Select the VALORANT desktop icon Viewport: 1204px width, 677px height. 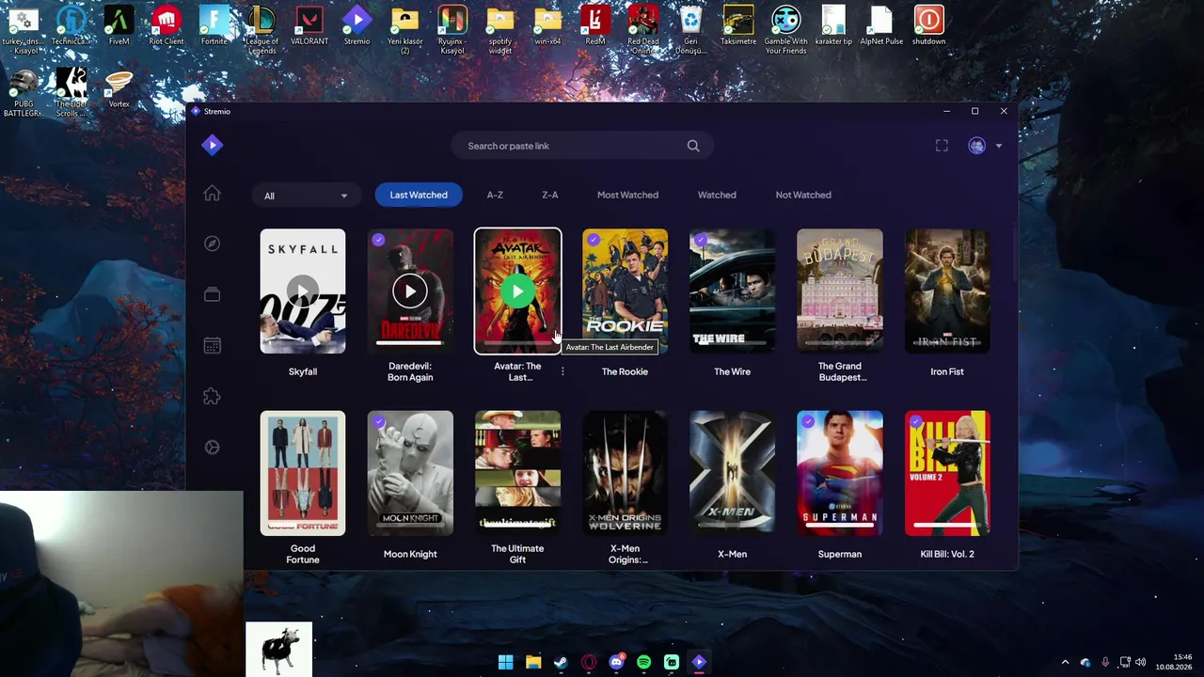[309, 26]
